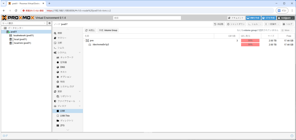Viewport: 296px width, 140px height.
Task: Open the ヘルプ help button
Action: pyautogui.click(x=288, y=24)
